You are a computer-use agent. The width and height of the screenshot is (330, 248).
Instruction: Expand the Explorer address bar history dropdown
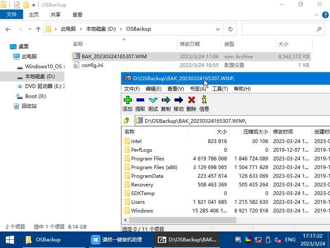coord(218,29)
